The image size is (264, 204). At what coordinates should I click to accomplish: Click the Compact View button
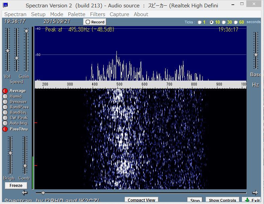pyautogui.click(x=141, y=200)
